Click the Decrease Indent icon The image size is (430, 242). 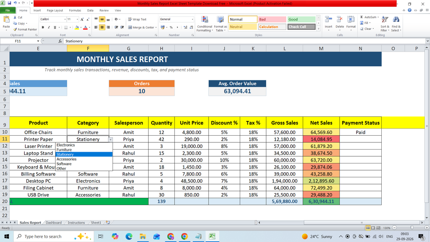pyautogui.click(x=116, y=27)
